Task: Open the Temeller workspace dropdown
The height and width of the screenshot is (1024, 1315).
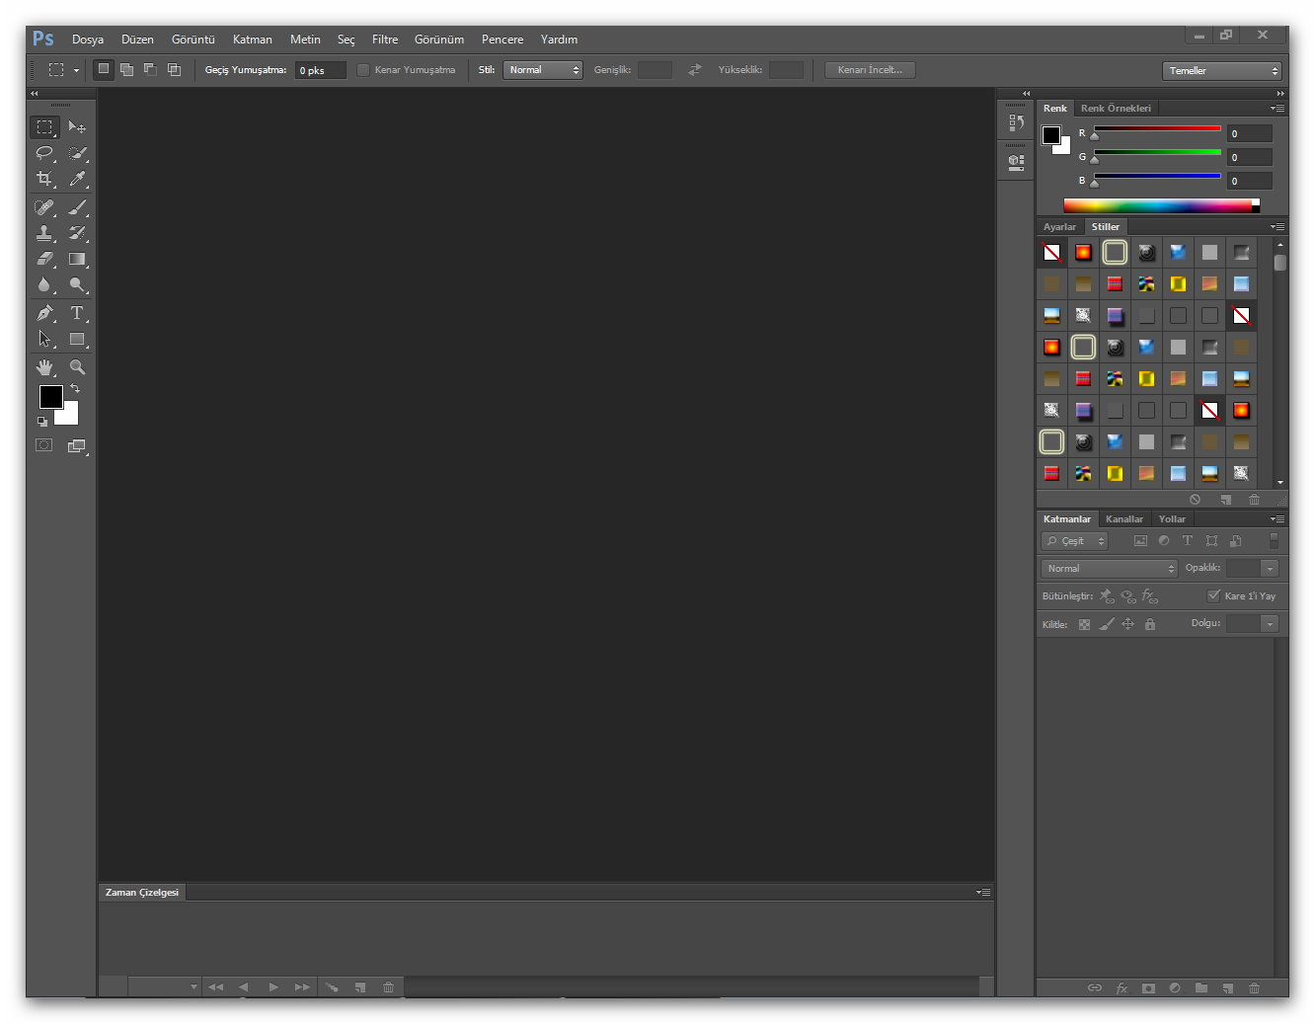Action: [1221, 71]
